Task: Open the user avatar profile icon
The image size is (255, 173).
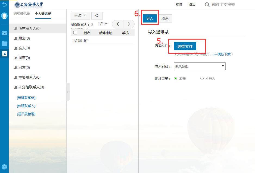Action: click(x=4, y=16)
